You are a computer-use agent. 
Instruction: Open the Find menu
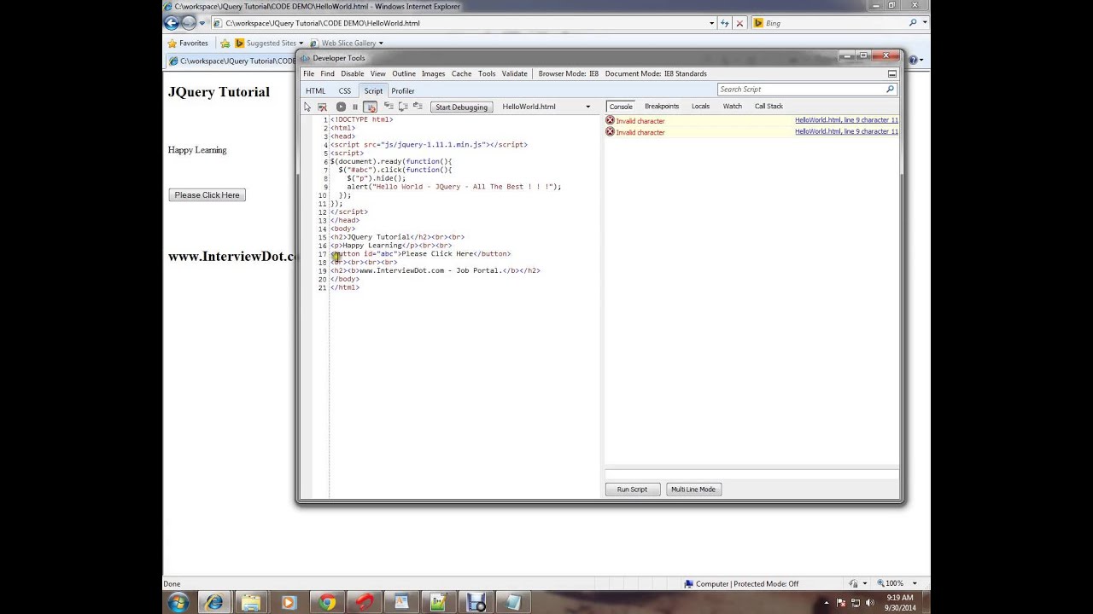tap(327, 73)
